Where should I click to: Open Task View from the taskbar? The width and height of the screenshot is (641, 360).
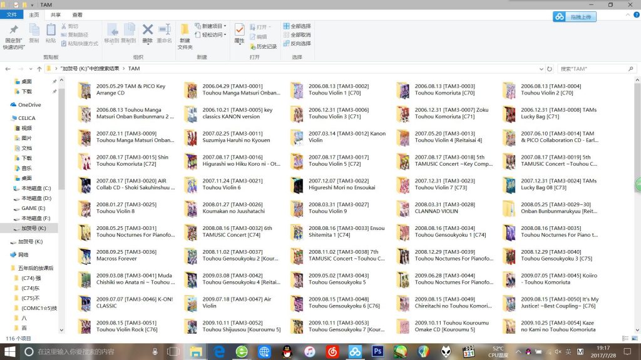[x=173, y=351]
